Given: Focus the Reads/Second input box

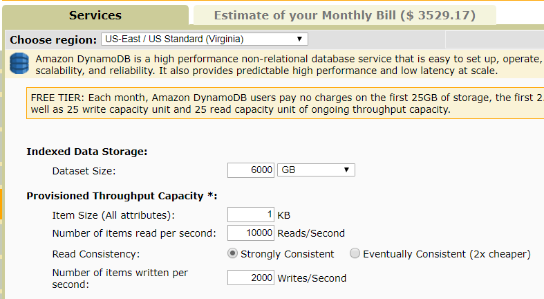Looking at the screenshot, I should pos(251,233).
